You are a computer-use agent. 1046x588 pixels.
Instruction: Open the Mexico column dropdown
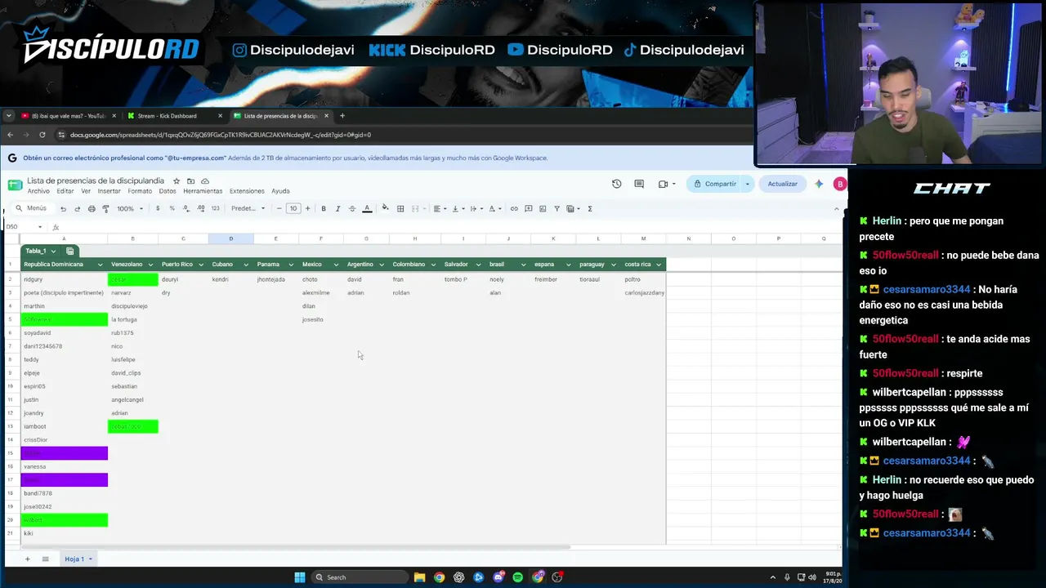(x=336, y=265)
